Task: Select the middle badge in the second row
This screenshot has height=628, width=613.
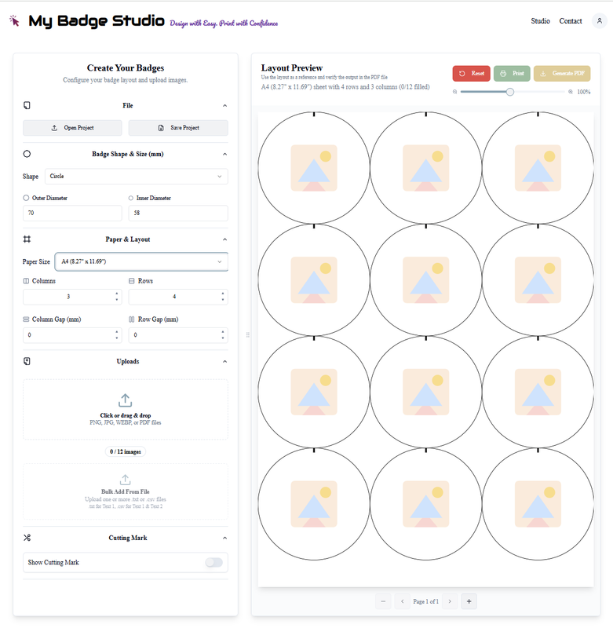Action: coord(426,280)
